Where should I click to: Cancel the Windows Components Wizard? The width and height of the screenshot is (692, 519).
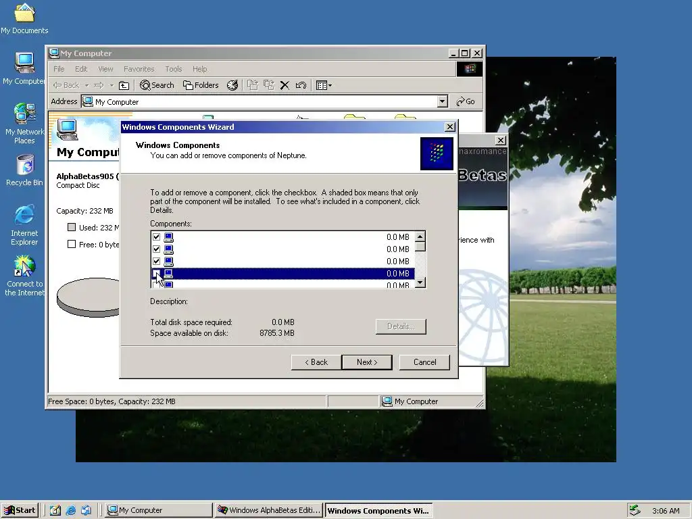[424, 362]
